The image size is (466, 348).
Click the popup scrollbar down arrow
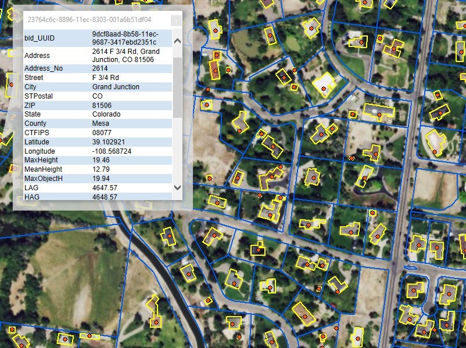pos(177,187)
